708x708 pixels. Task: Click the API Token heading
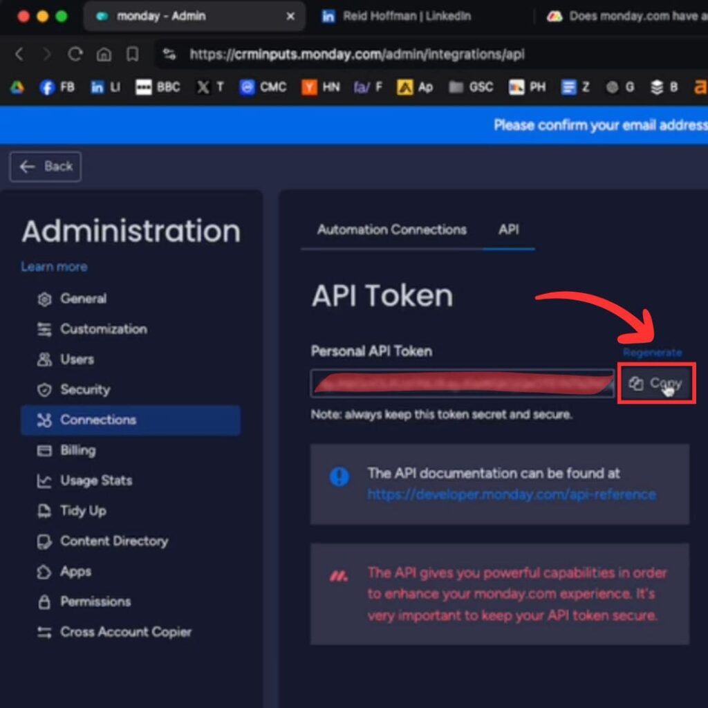[x=382, y=296]
